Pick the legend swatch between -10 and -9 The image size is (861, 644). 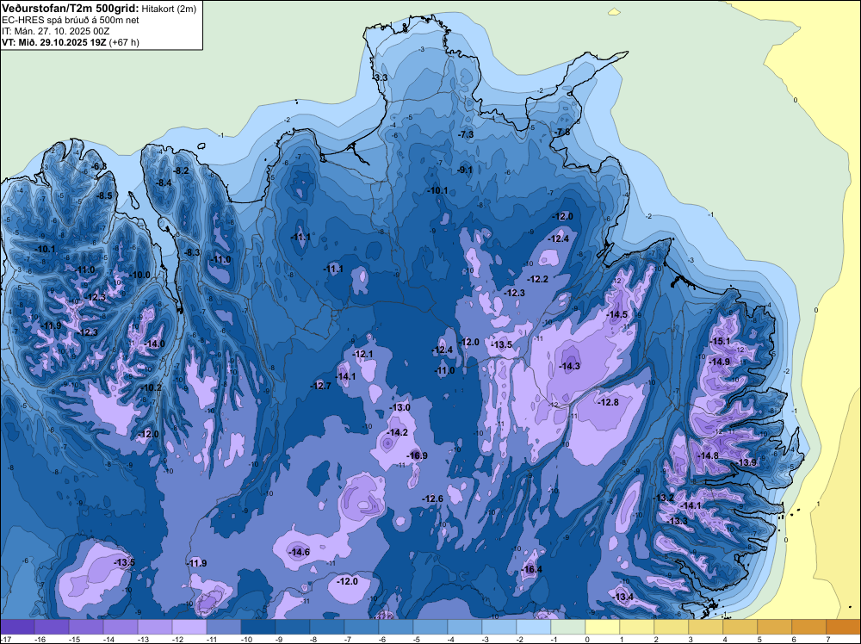(258, 627)
